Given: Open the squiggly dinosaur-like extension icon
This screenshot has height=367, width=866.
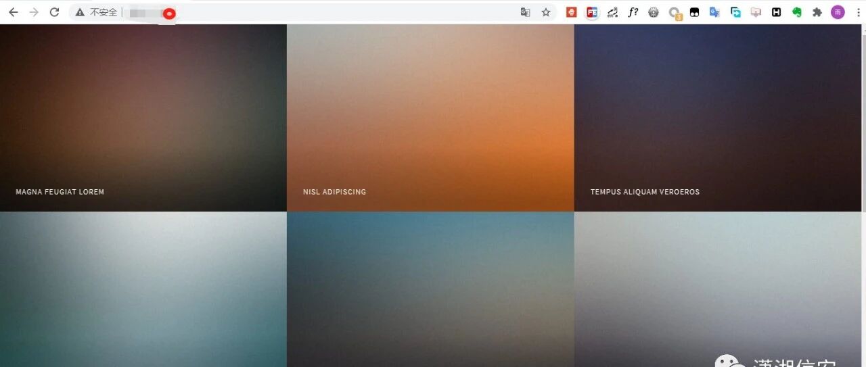Looking at the screenshot, I should click(x=612, y=12).
